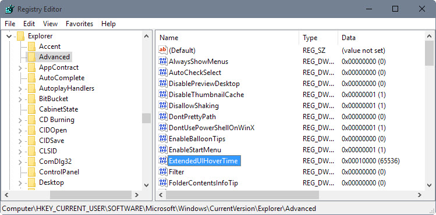Click the EnableBalloonTips DWORD icon
The image size is (436, 215).
[x=162, y=138]
